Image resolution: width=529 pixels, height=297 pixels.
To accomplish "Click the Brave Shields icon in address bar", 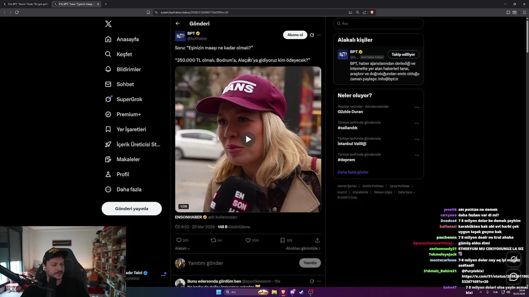I will tap(372, 12).
